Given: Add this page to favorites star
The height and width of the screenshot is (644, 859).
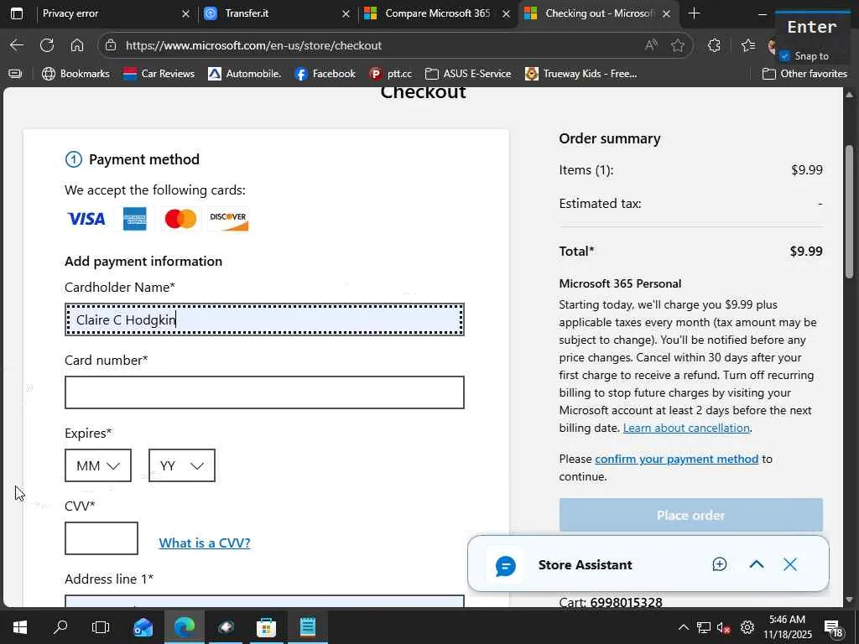Looking at the screenshot, I should pyautogui.click(x=678, y=45).
